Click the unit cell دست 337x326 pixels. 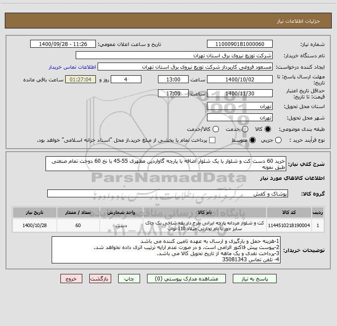pyautogui.click(x=121, y=225)
